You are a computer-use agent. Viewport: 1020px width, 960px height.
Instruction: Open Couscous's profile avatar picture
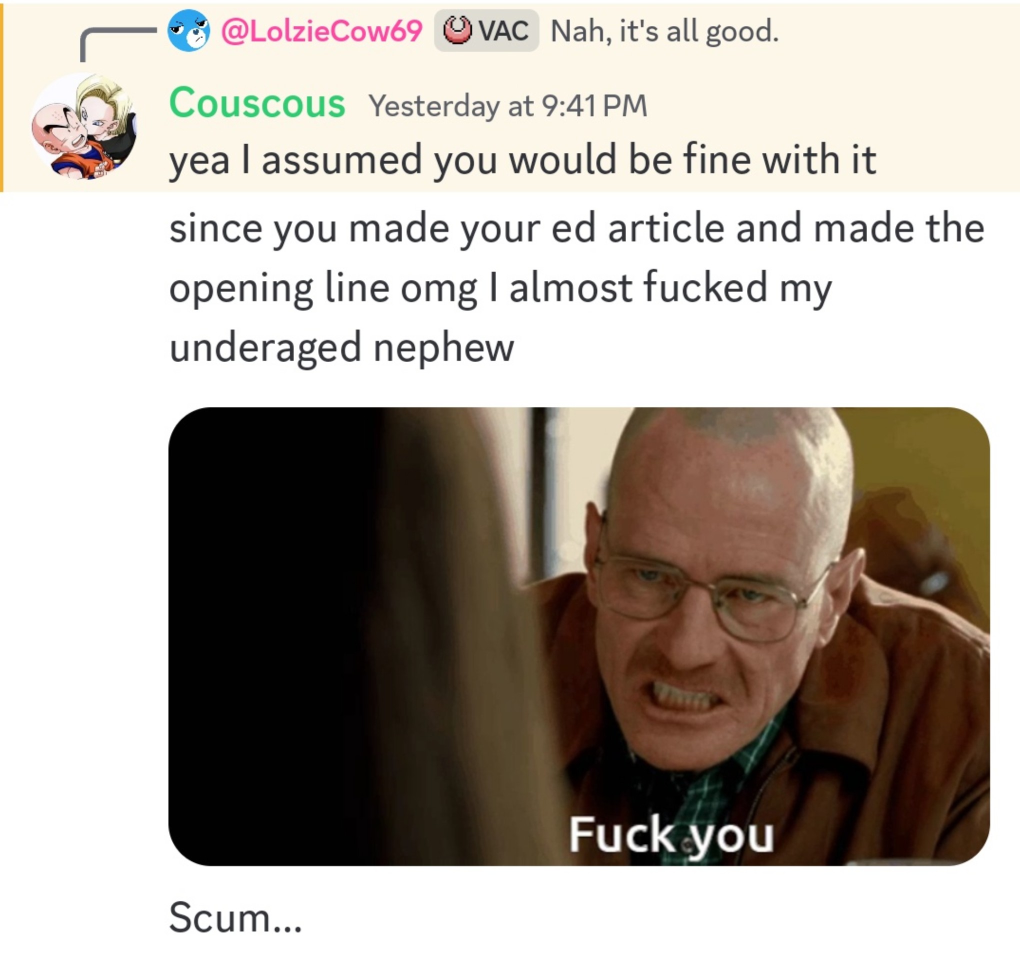click(83, 125)
